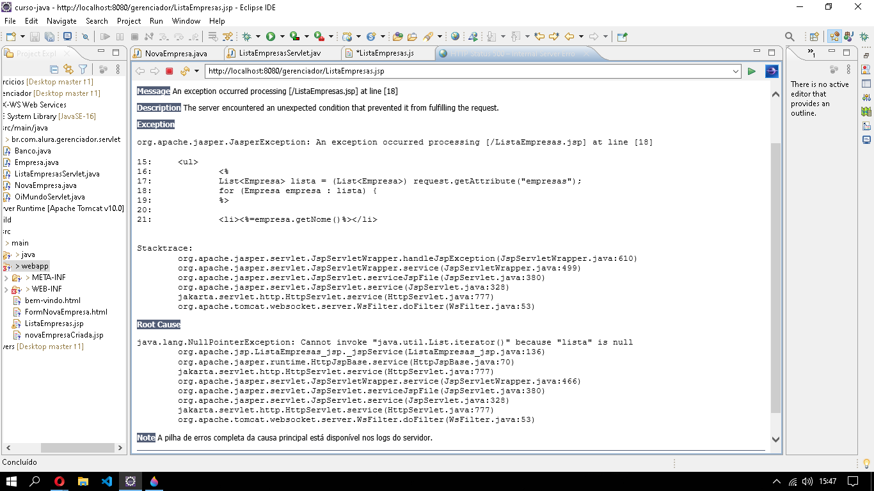Click the Open Perspective icon
Screen dimensions: 874x491
(814, 37)
